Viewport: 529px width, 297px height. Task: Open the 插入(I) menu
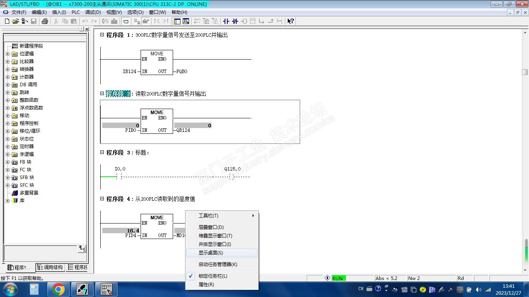(x=59, y=12)
